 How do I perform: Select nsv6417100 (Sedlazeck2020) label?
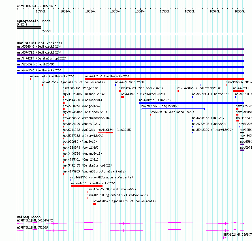(x=107, y=76)
